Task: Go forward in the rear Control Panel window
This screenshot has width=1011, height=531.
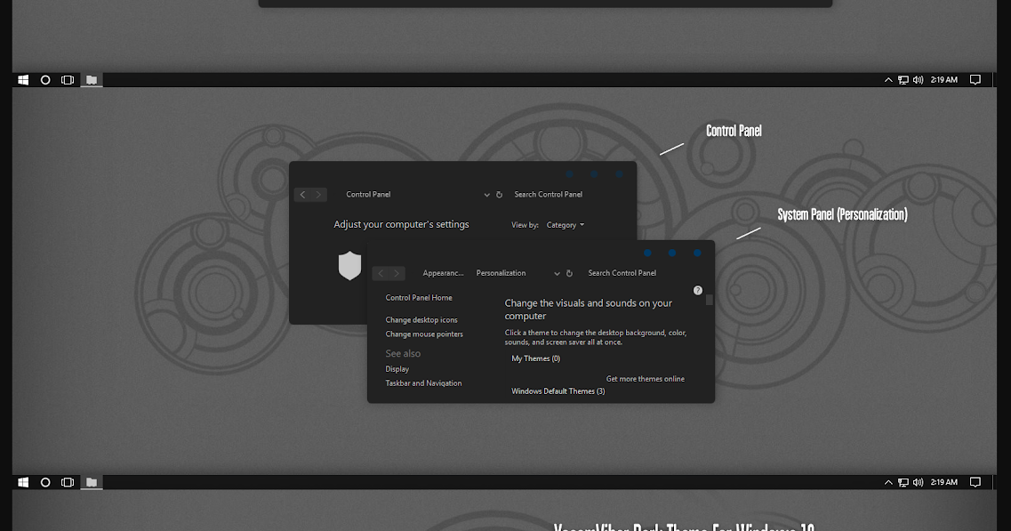Action: tap(318, 194)
